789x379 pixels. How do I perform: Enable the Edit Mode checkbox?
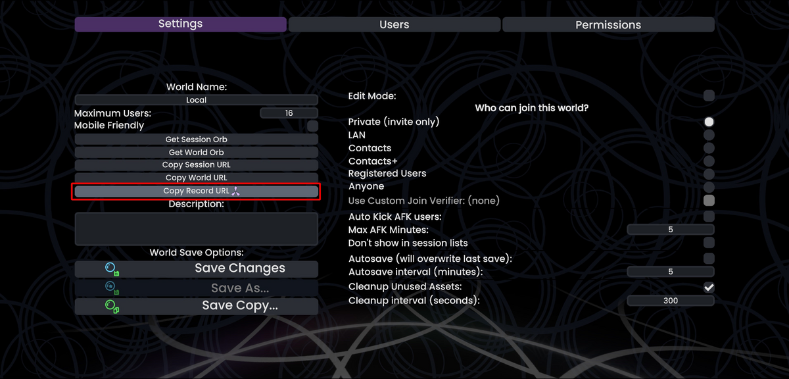709,96
